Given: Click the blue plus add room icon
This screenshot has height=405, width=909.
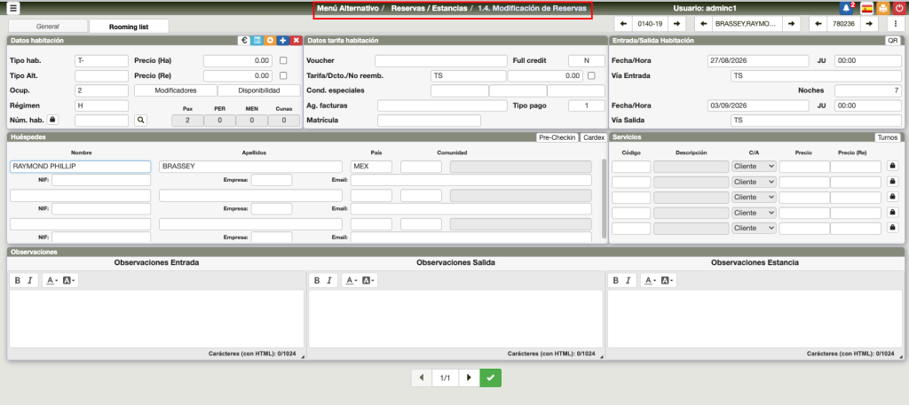Looking at the screenshot, I should pos(282,40).
